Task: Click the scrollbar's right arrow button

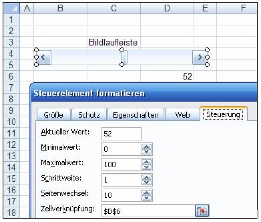Action: coord(198,57)
